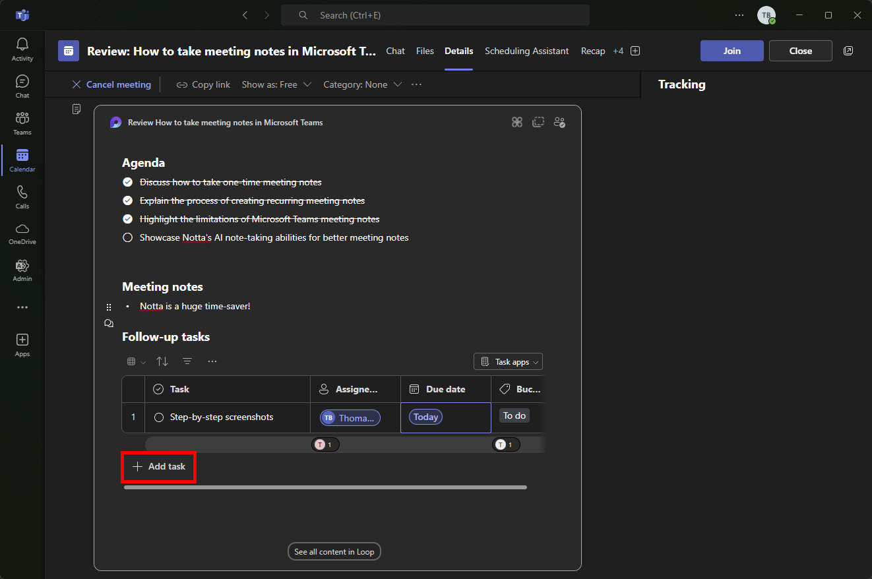Image resolution: width=872 pixels, height=579 pixels.
Task: Open the Recap tab
Action: click(x=593, y=51)
